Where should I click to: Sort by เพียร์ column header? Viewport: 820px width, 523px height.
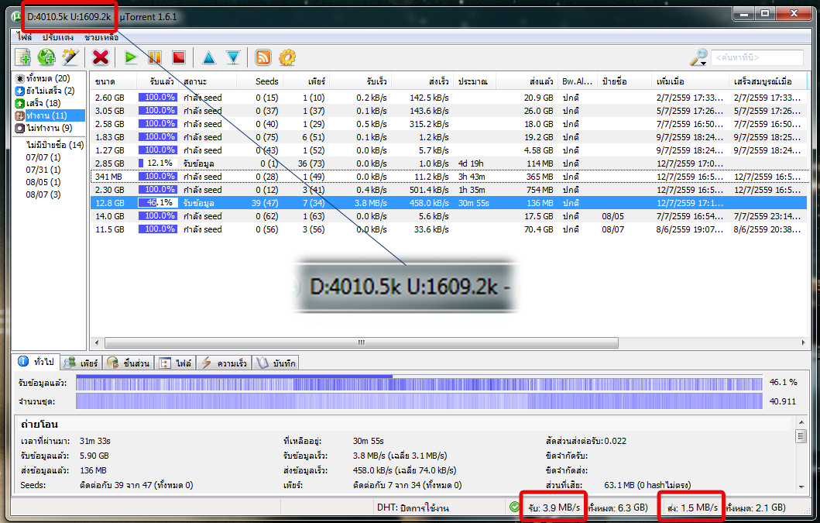click(x=307, y=81)
